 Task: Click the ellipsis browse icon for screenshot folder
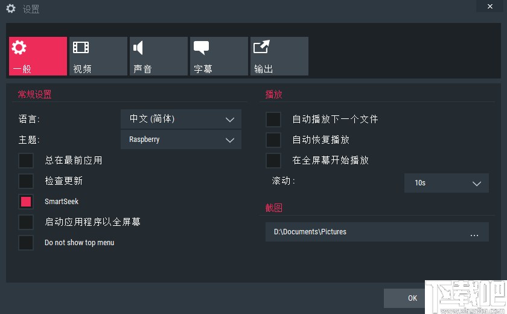474,232
